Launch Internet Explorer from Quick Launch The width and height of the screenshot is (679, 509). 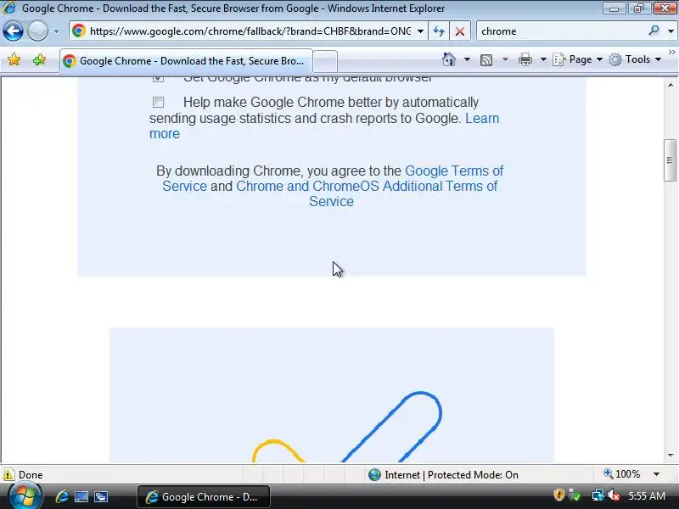pos(62,496)
